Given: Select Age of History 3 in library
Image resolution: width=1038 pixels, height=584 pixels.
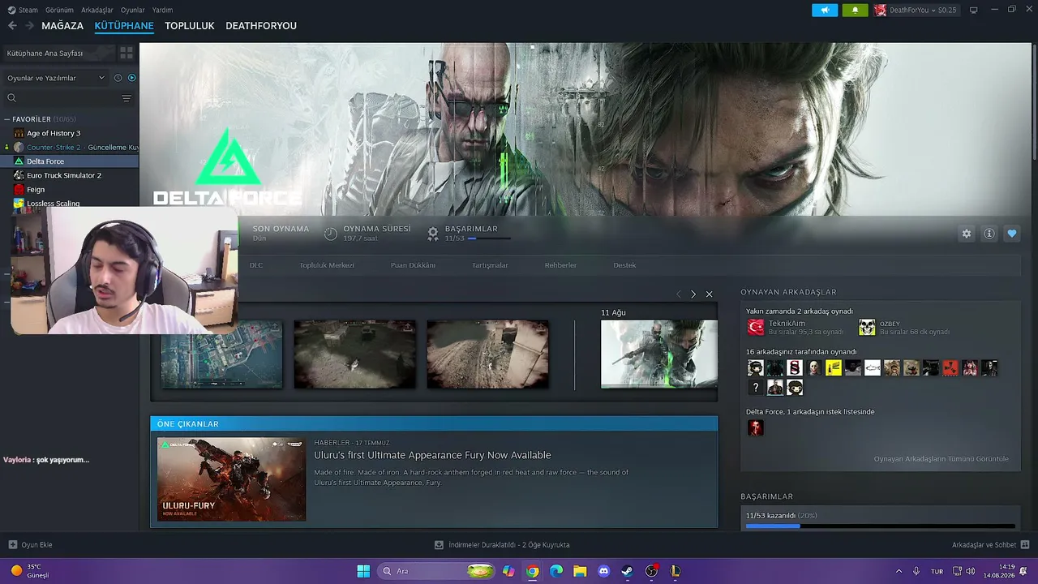Looking at the screenshot, I should click(x=54, y=133).
